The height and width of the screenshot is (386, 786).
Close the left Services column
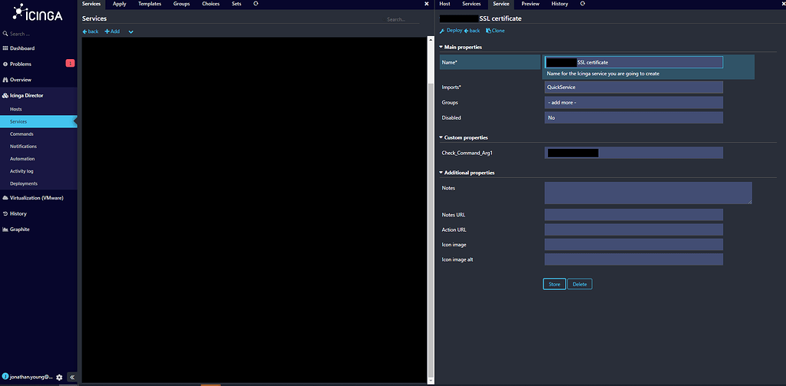point(427,4)
